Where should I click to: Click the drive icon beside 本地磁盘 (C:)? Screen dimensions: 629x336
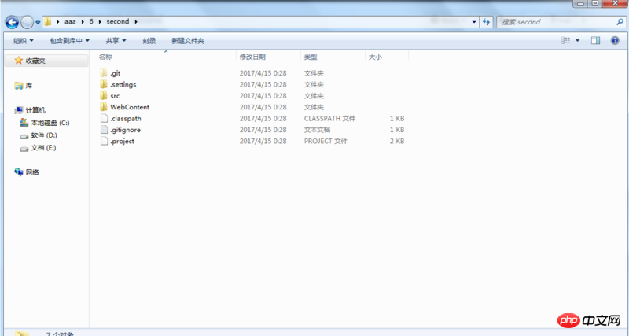click(24, 123)
